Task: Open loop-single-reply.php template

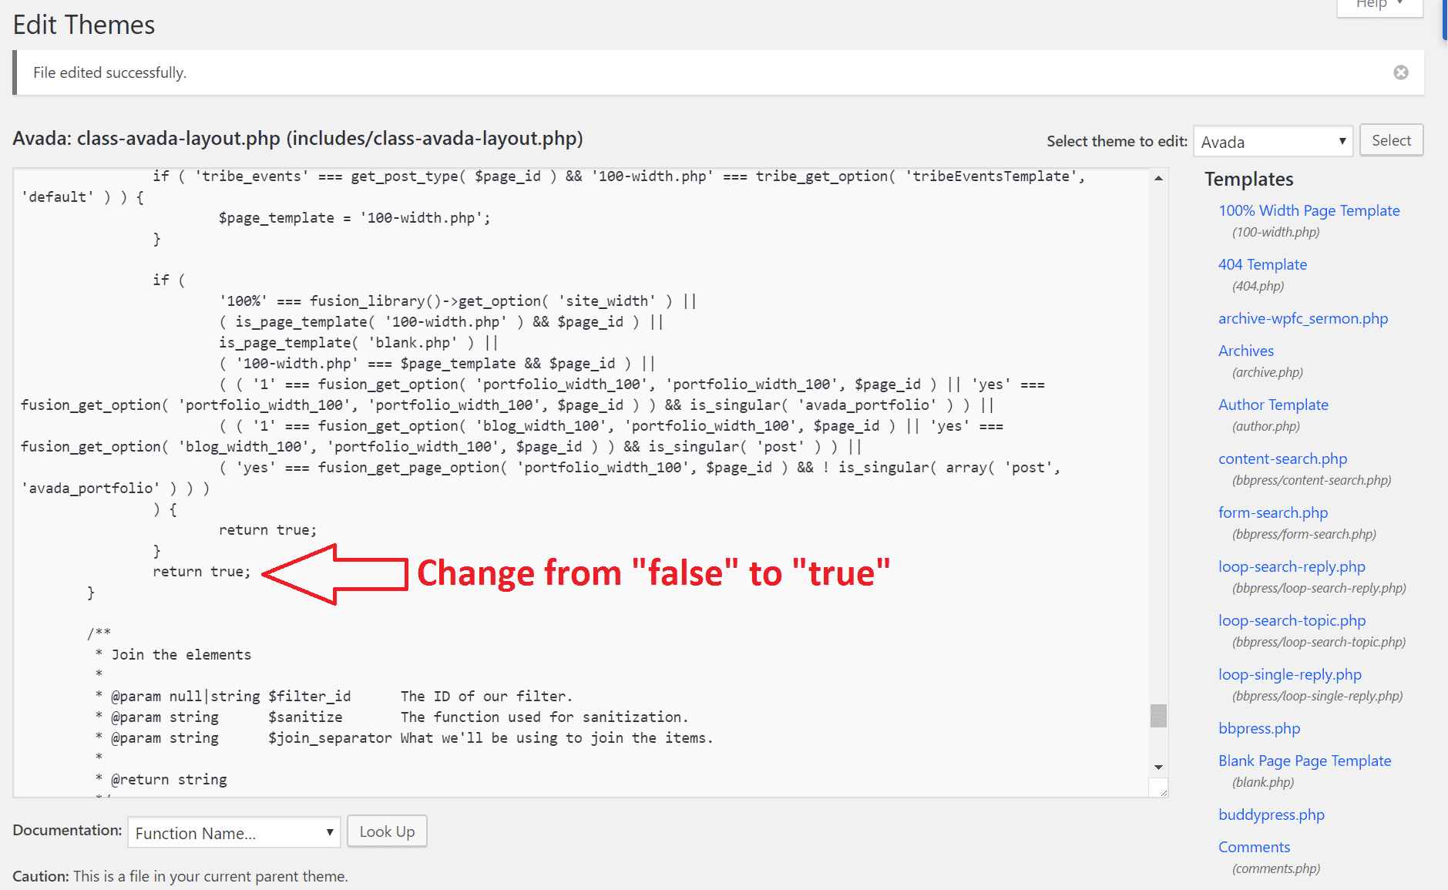Action: pyautogui.click(x=1290, y=674)
